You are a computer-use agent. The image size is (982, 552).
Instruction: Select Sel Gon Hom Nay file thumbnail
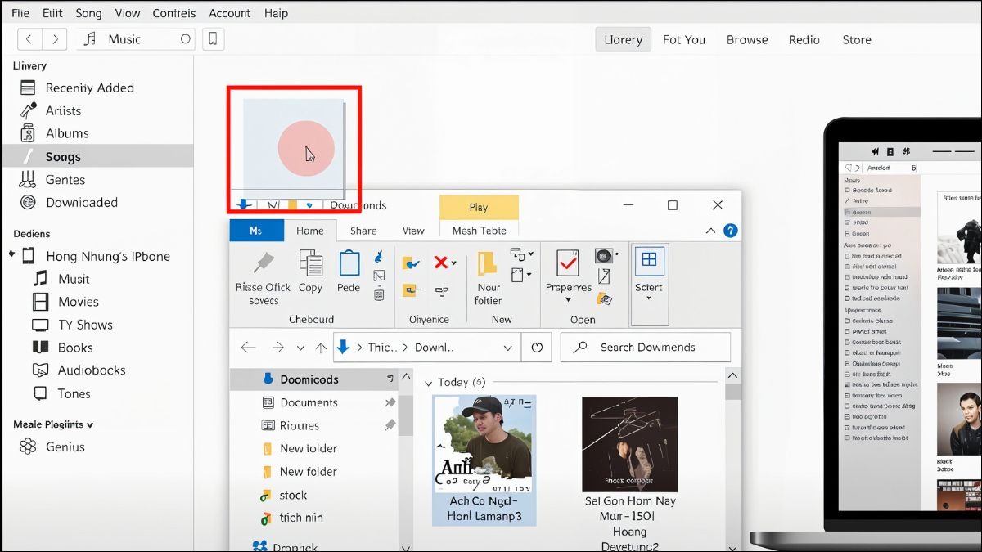pos(629,444)
